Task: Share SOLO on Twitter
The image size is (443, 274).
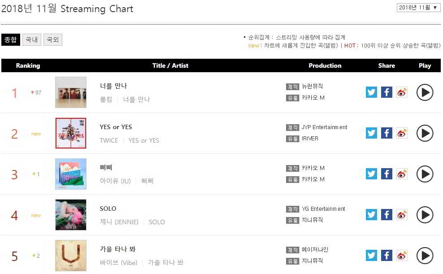Action: coord(371,215)
